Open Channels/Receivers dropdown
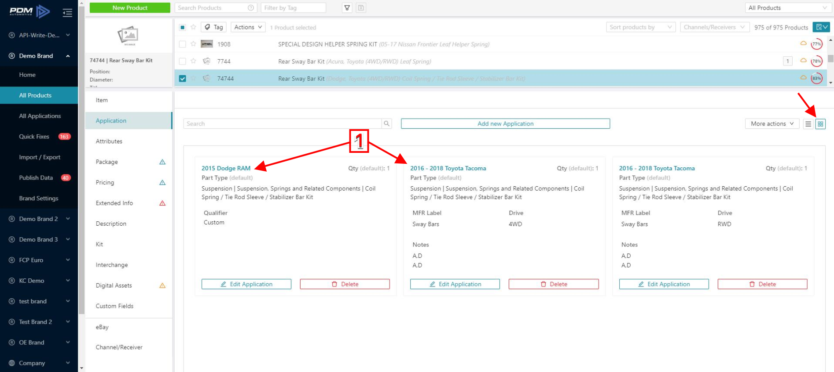 click(x=715, y=27)
